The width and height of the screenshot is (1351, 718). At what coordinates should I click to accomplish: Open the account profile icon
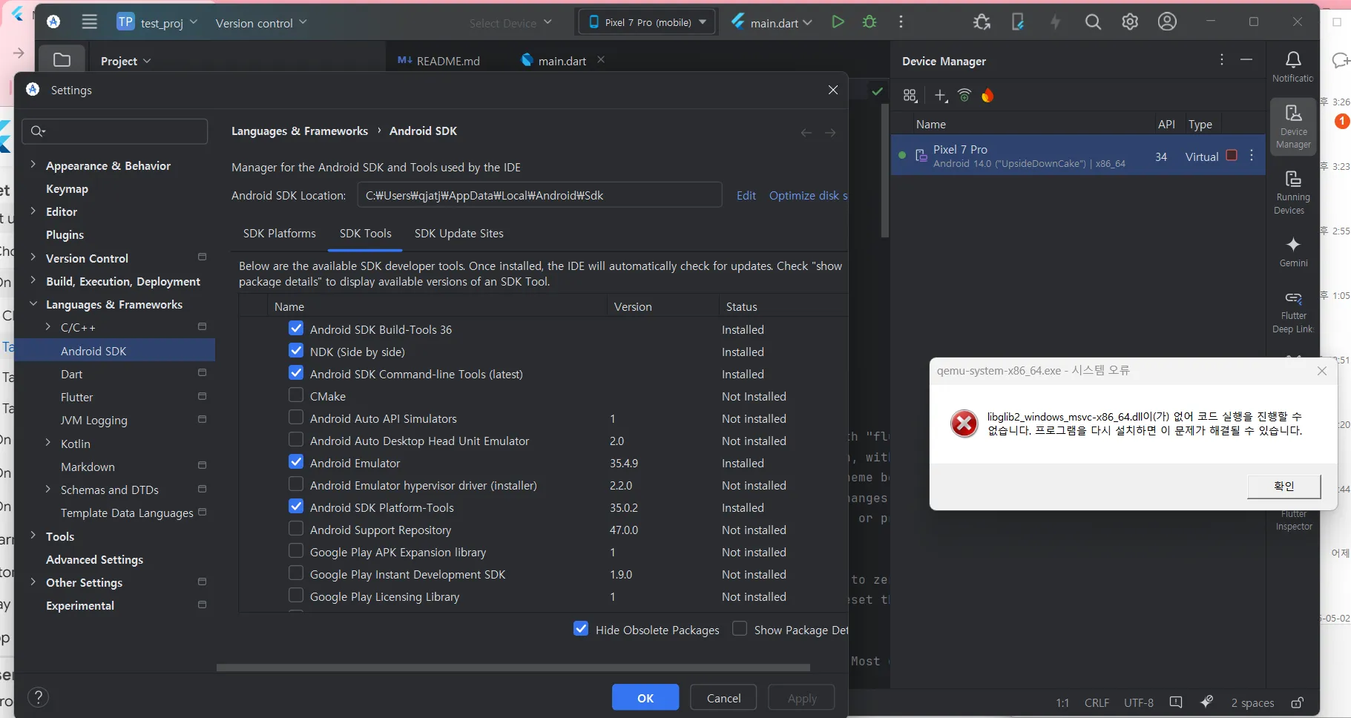(1167, 22)
